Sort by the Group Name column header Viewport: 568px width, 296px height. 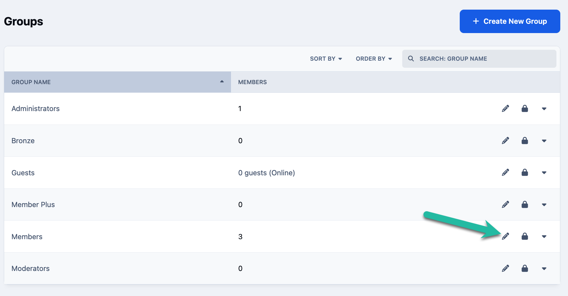[x=118, y=82]
